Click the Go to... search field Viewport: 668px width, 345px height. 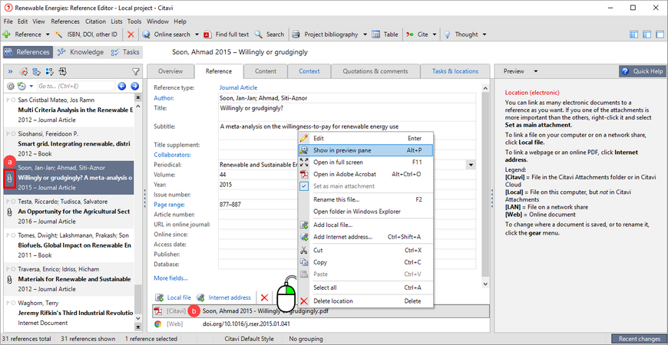coord(76,87)
